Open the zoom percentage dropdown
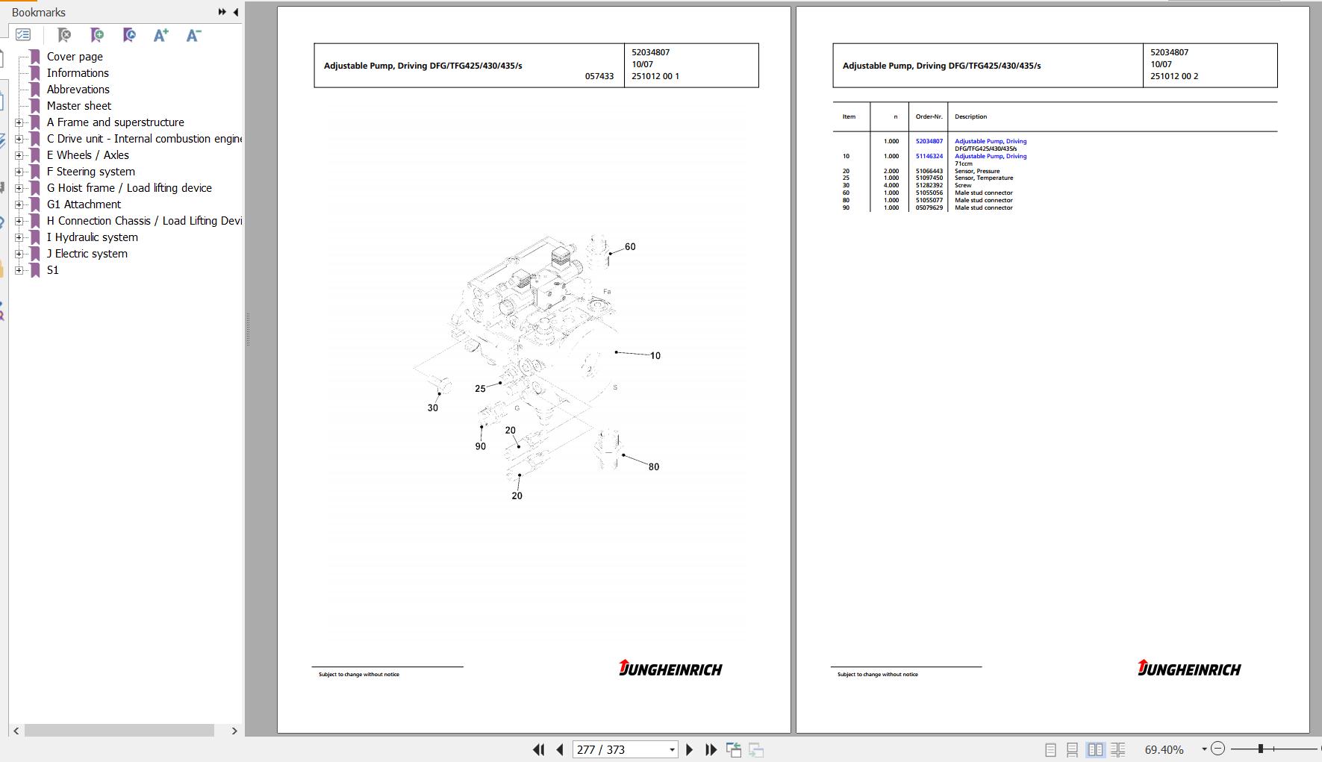The image size is (1322, 762). pos(1204,749)
